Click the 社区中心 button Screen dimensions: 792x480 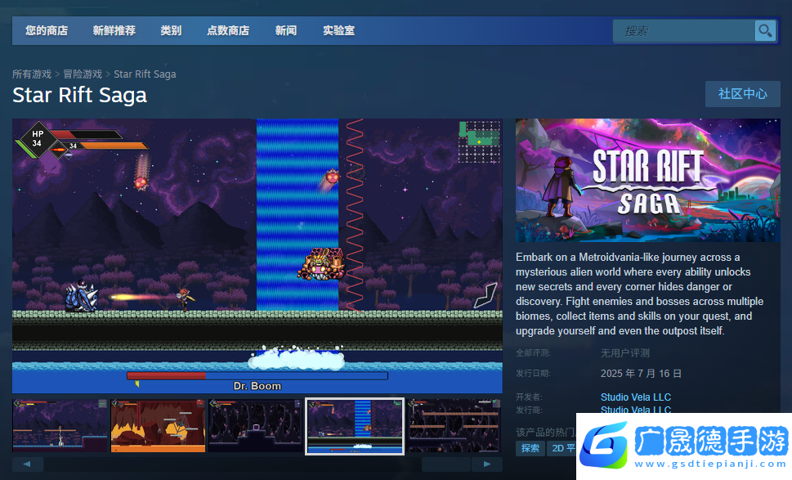[742, 94]
